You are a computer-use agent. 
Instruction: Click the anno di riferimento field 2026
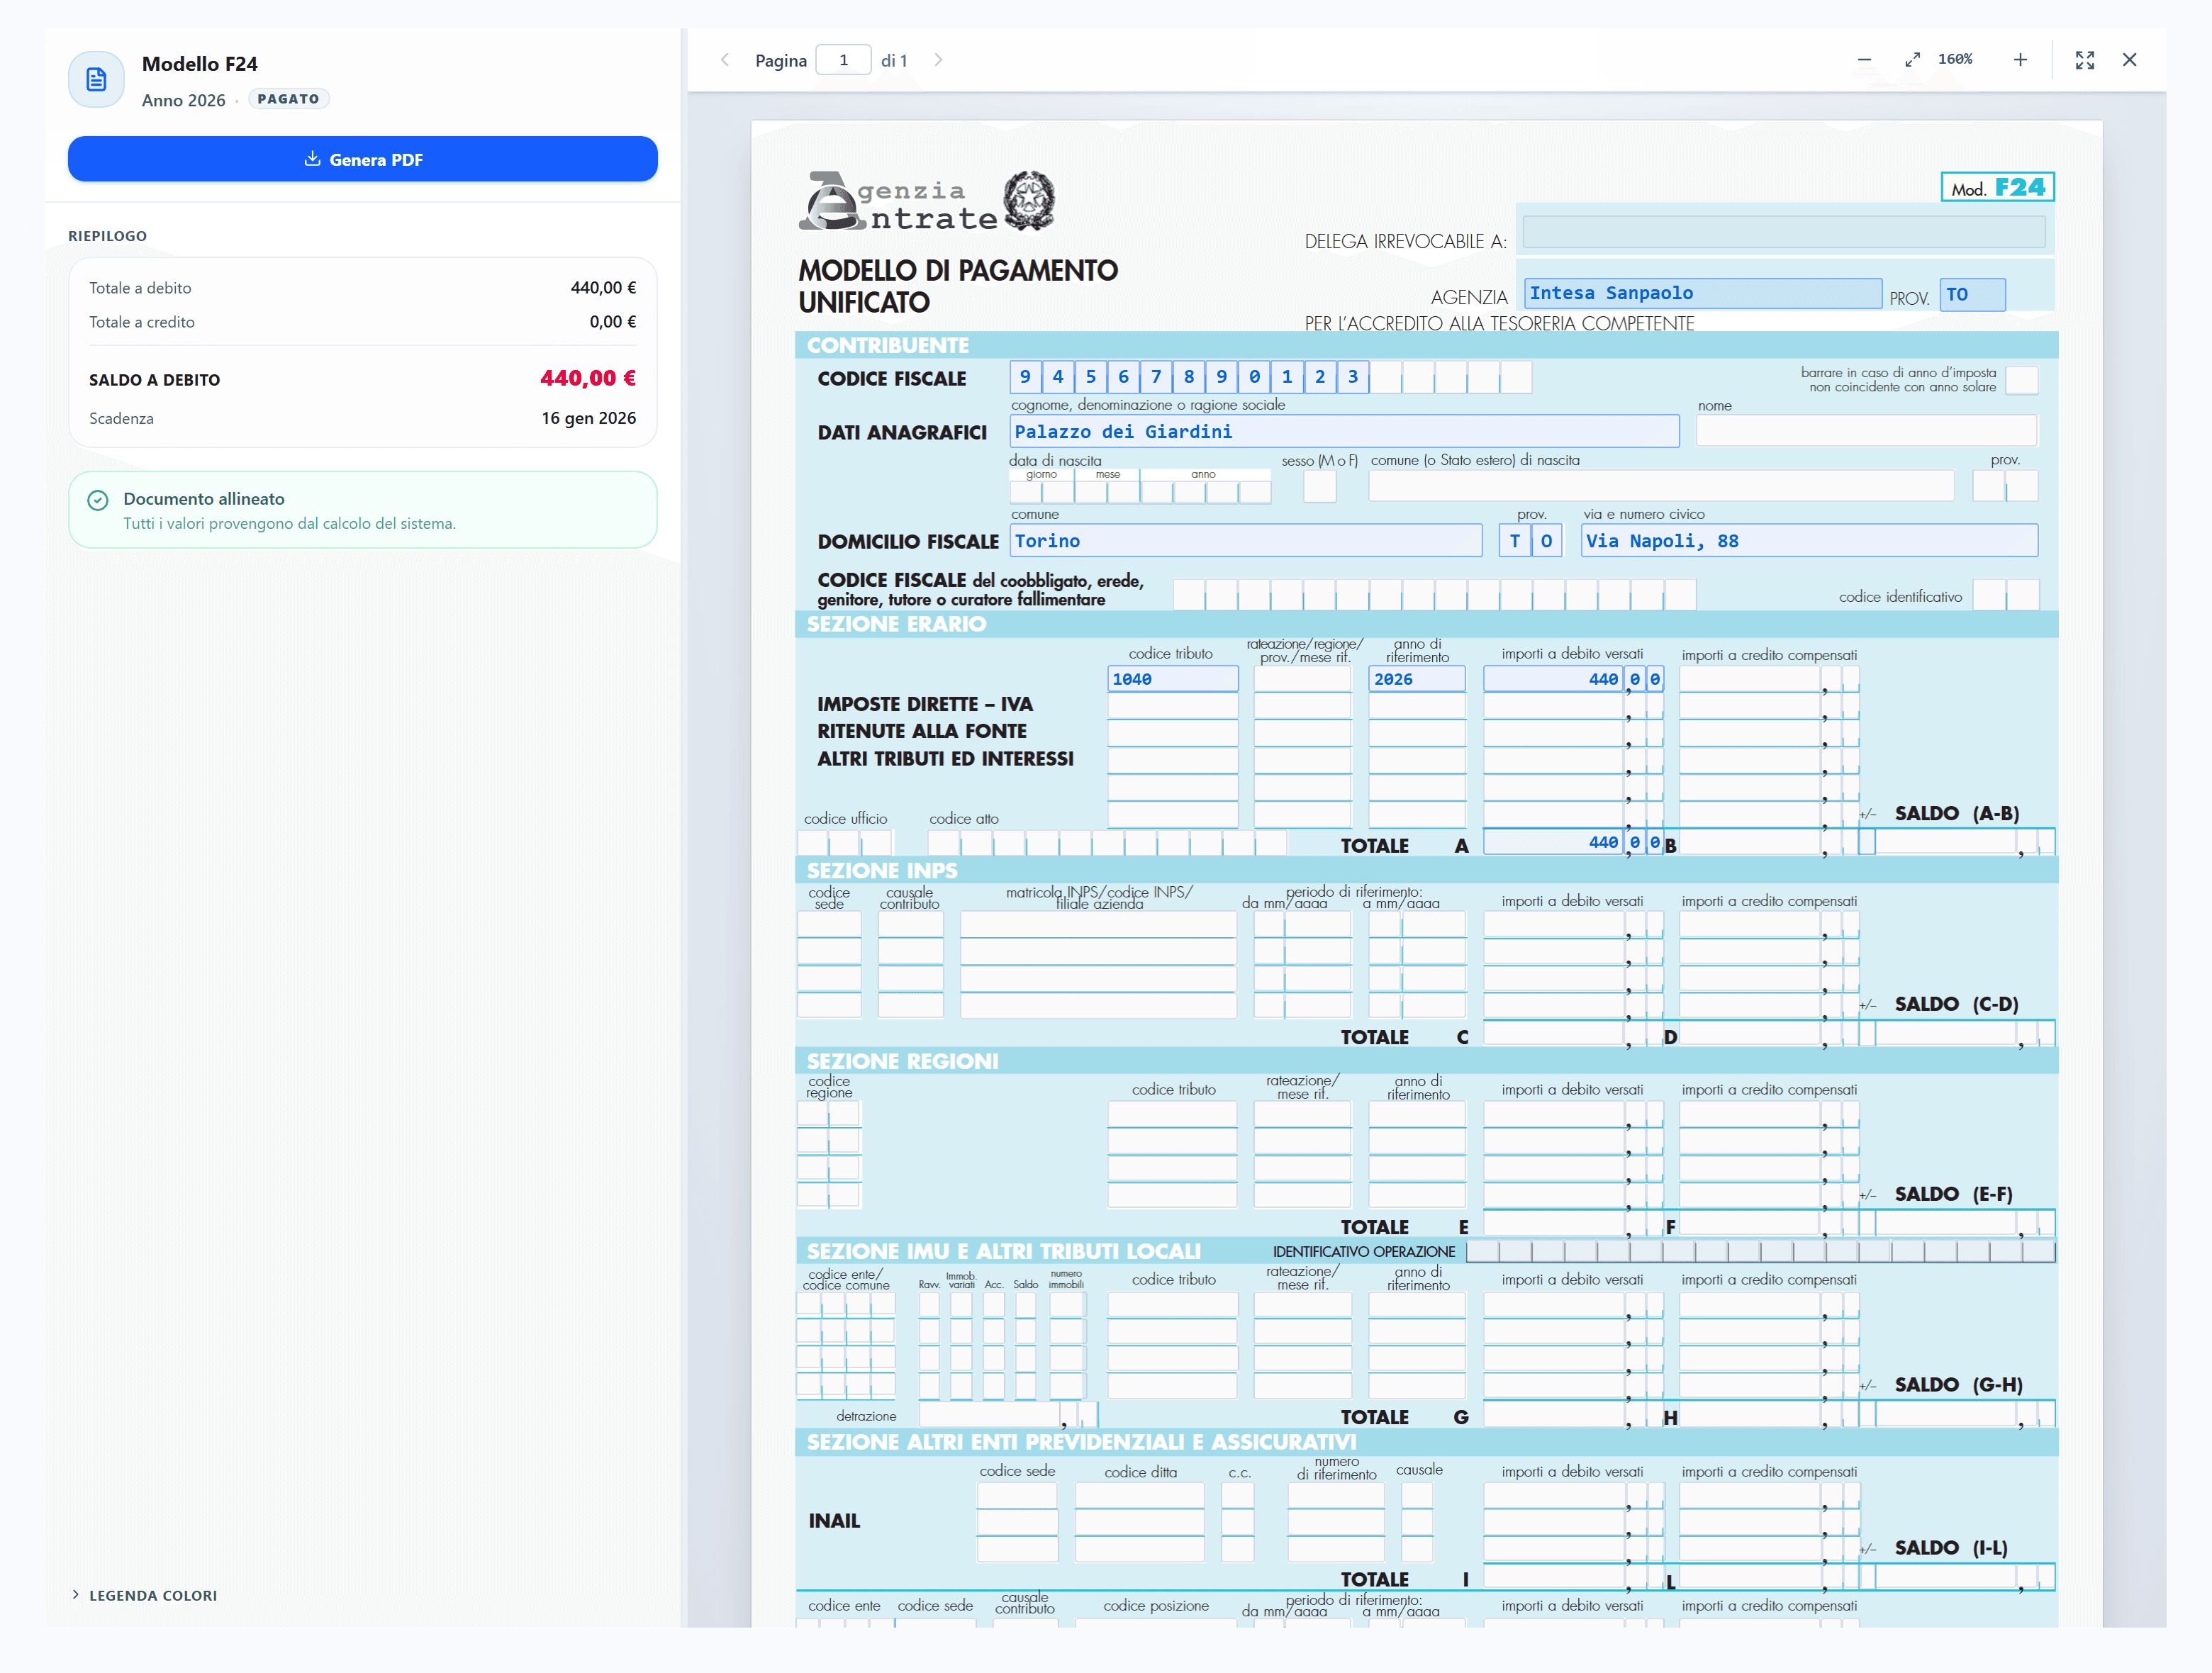pos(1416,679)
